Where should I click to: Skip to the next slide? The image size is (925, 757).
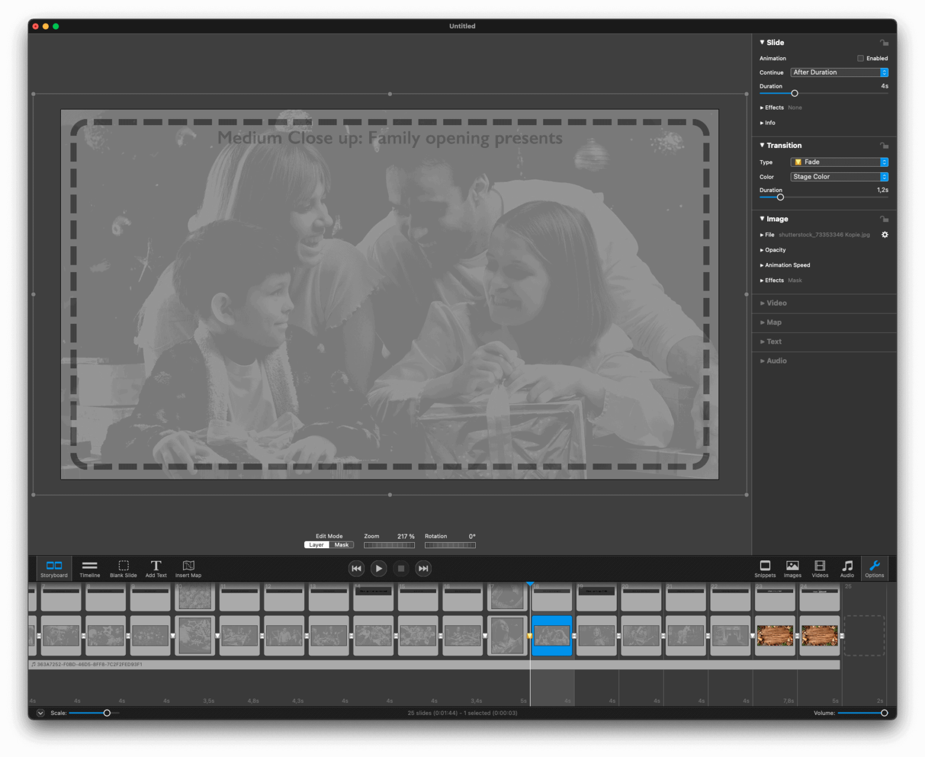coord(423,569)
